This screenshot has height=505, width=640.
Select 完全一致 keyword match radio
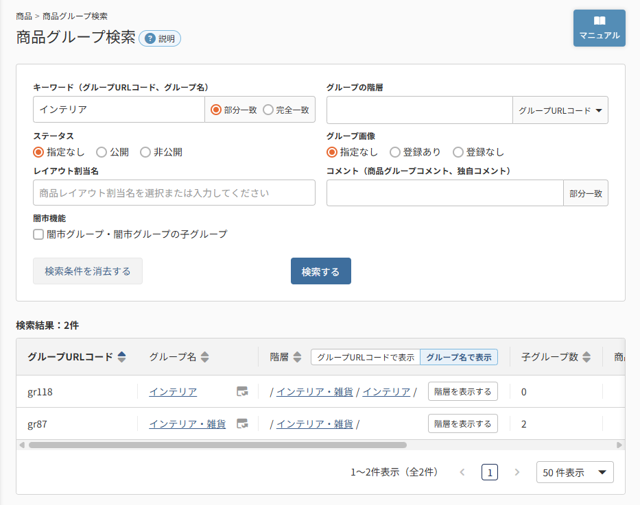click(268, 110)
